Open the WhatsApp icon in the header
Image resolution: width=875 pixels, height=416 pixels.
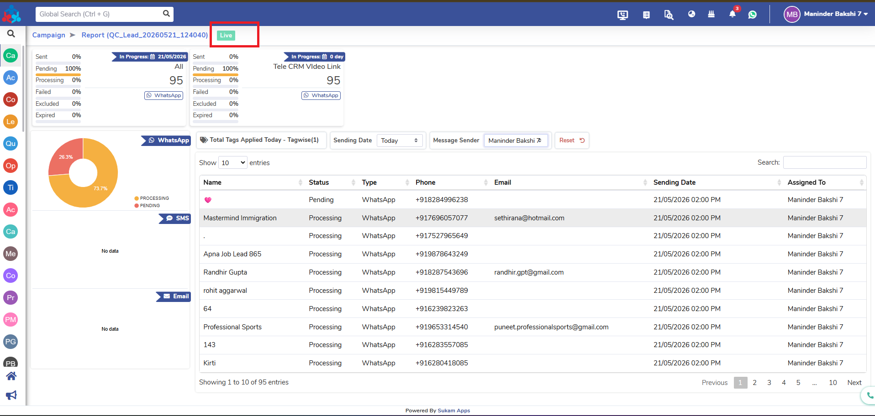point(753,15)
